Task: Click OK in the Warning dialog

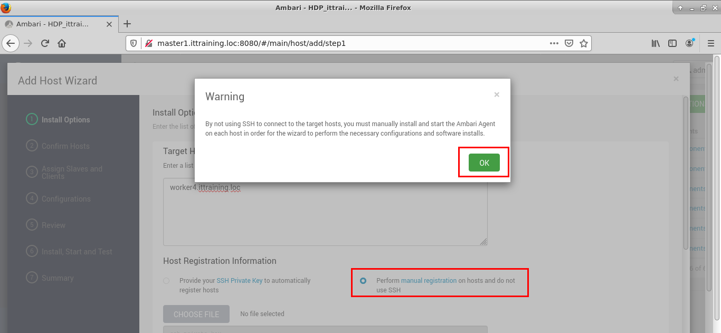Action: (483, 163)
